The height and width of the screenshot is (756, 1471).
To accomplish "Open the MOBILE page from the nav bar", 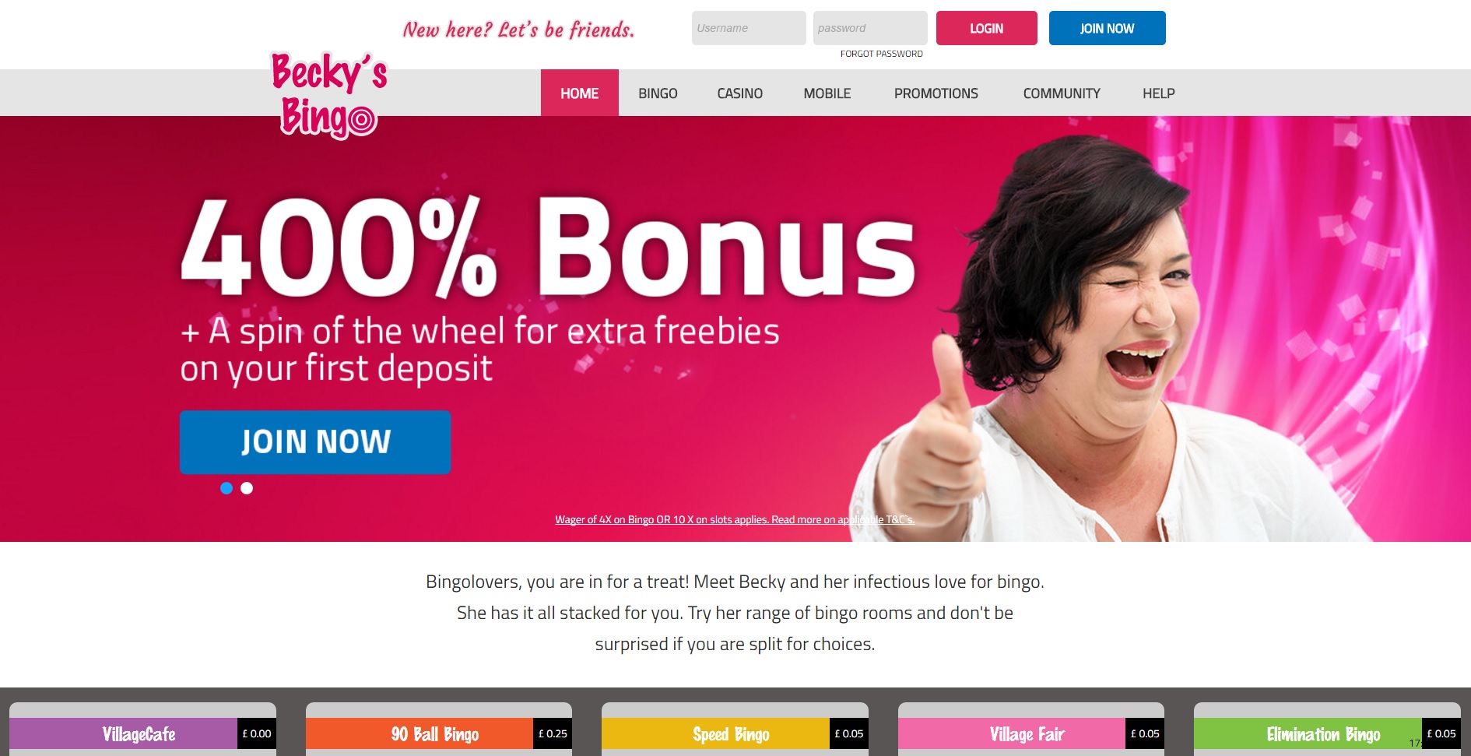I will pyautogui.click(x=827, y=93).
